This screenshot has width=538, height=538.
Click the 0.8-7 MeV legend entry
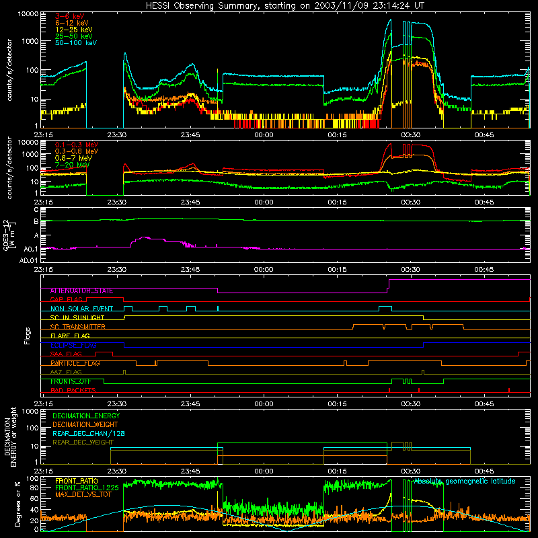pyautogui.click(x=73, y=158)
